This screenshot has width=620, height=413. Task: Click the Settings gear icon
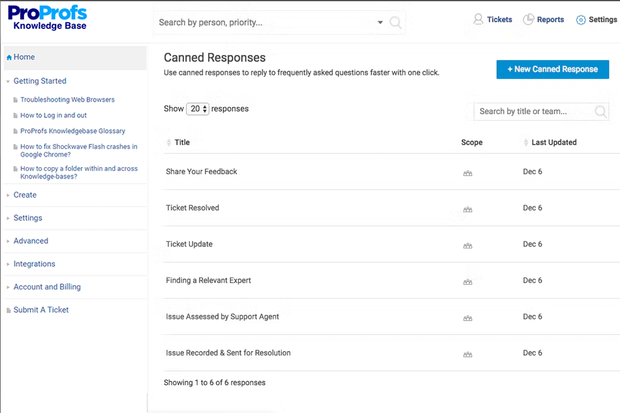click(581, 20)
